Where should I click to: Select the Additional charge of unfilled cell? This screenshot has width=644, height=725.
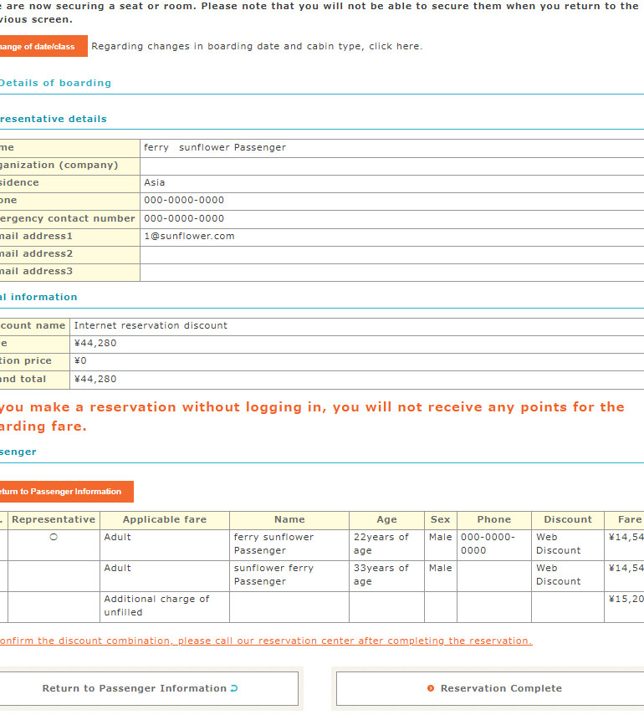(x=156, y=605)
